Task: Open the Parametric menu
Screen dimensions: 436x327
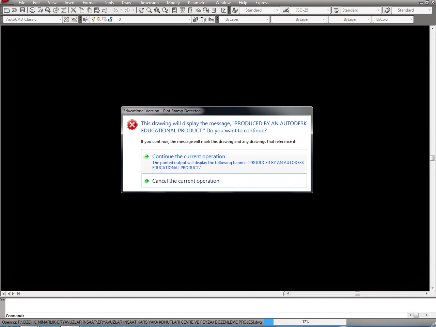Action: [x=198, y=3]
